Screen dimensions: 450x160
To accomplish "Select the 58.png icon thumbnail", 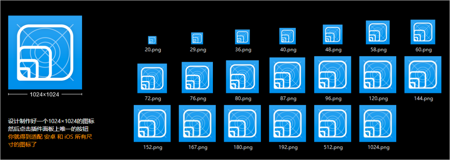I will 377,32.
